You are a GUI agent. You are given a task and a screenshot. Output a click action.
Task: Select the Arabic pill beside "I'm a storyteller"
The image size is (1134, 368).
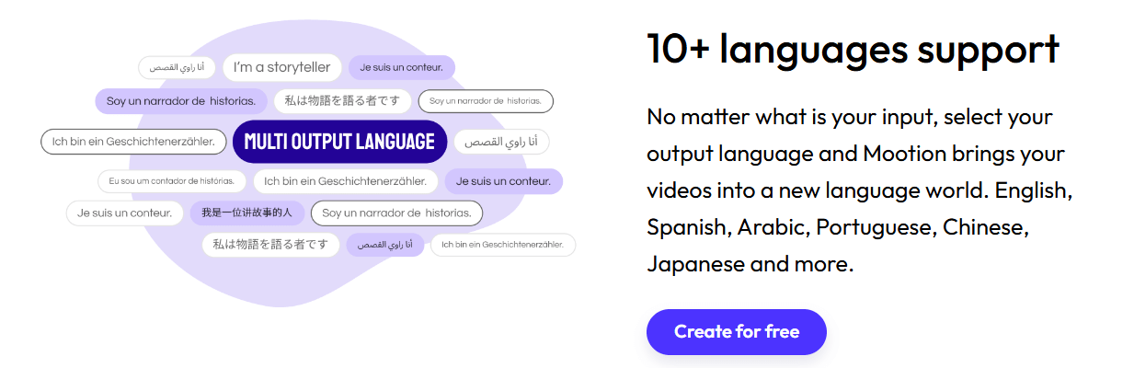tap(177, 68)
